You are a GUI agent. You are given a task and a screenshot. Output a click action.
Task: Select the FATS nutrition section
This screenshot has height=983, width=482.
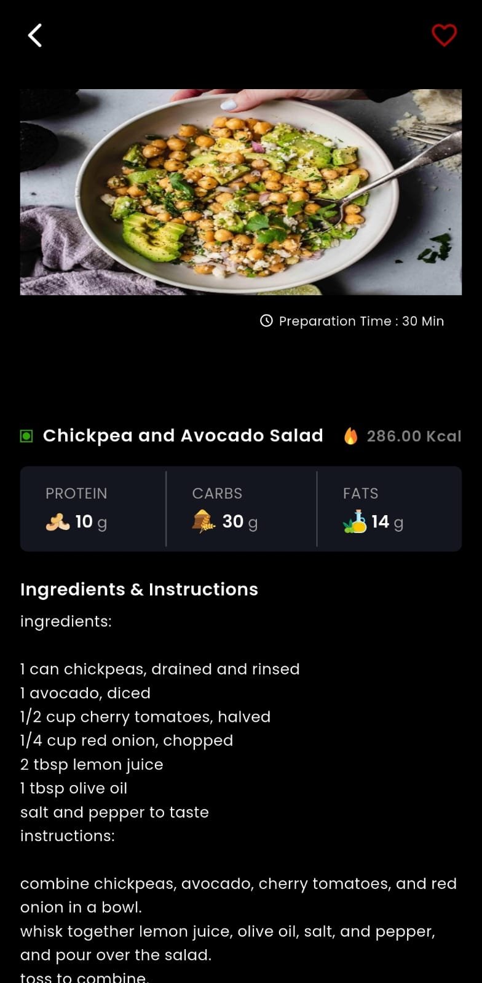click(389, 508)
